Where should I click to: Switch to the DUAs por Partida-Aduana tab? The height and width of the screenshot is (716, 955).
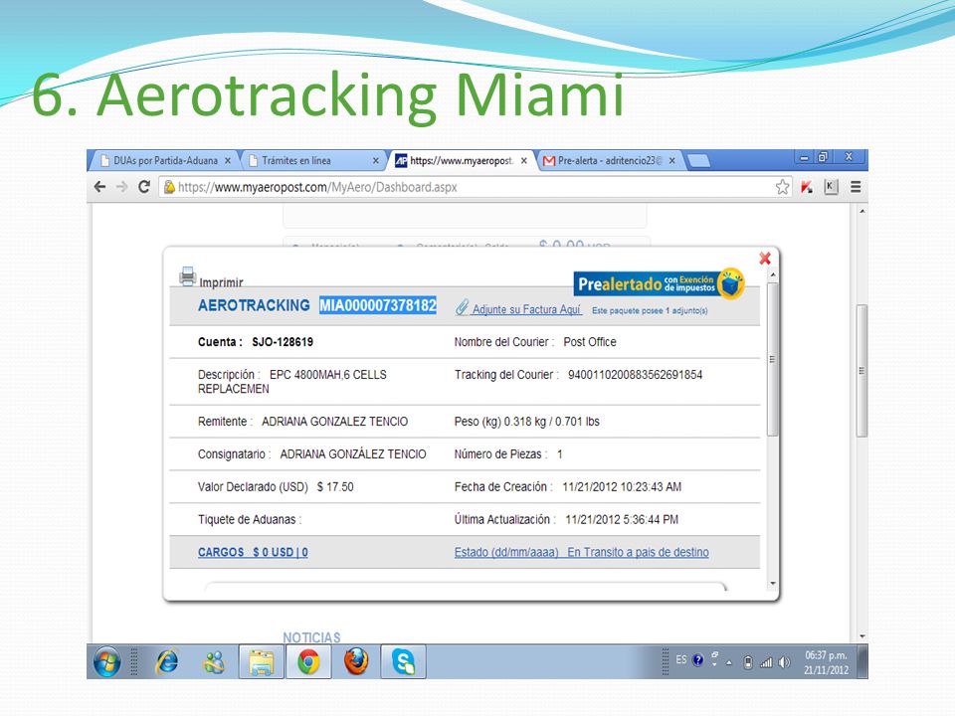coord(164,161)
